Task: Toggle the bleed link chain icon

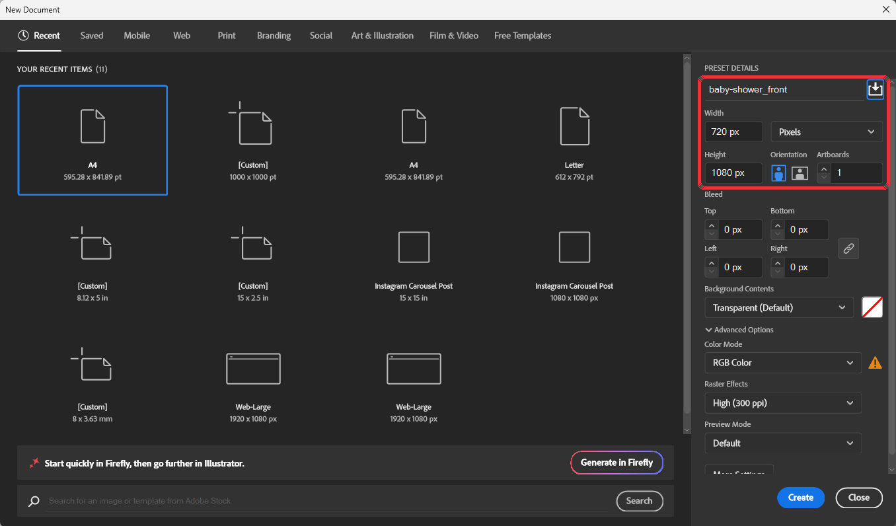Action: [848, 248]
